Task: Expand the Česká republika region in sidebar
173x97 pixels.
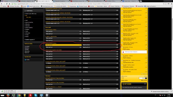Action: click(29, 27)
